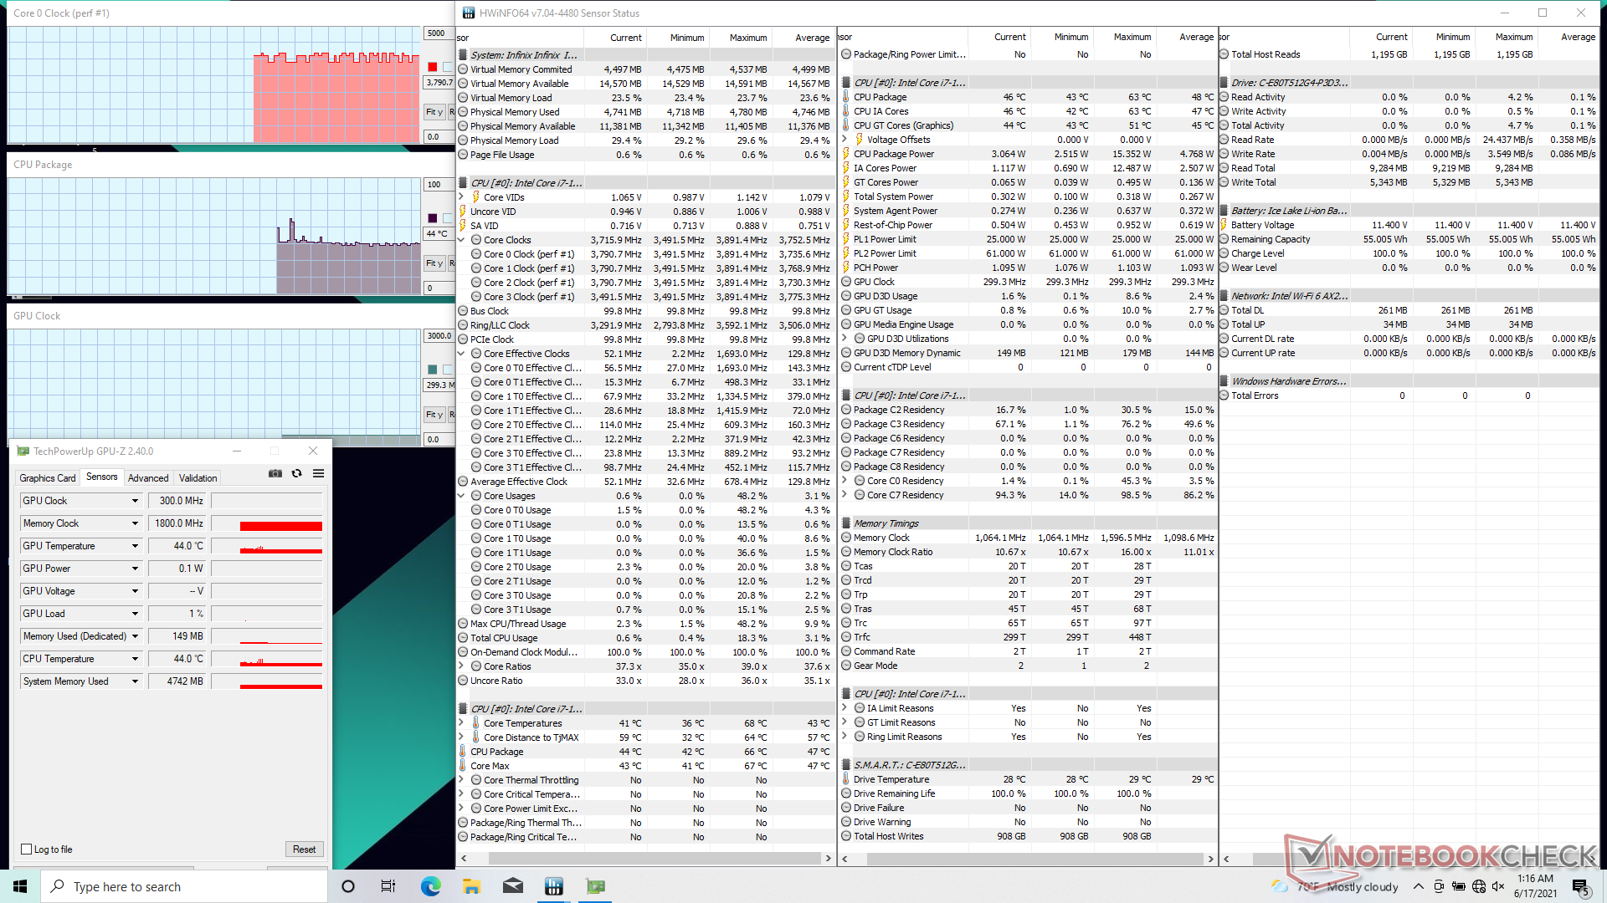Open Memory Used (Dedicated) dropdown
1607x903 pixels.
click(135, 636)
